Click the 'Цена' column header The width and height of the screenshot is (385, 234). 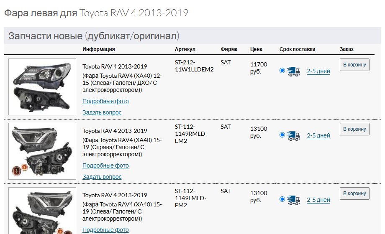[x=256, y=49]
